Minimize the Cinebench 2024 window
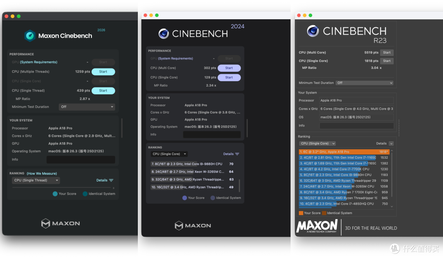 151,15
